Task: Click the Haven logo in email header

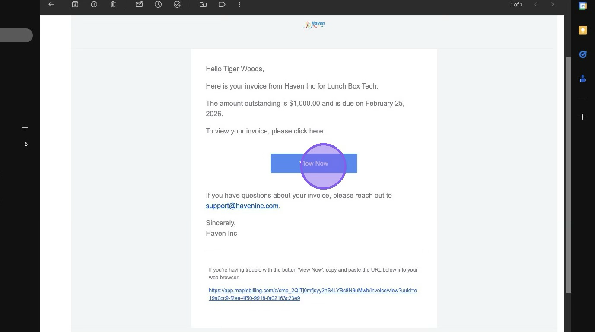Action: tap(314, 25)
